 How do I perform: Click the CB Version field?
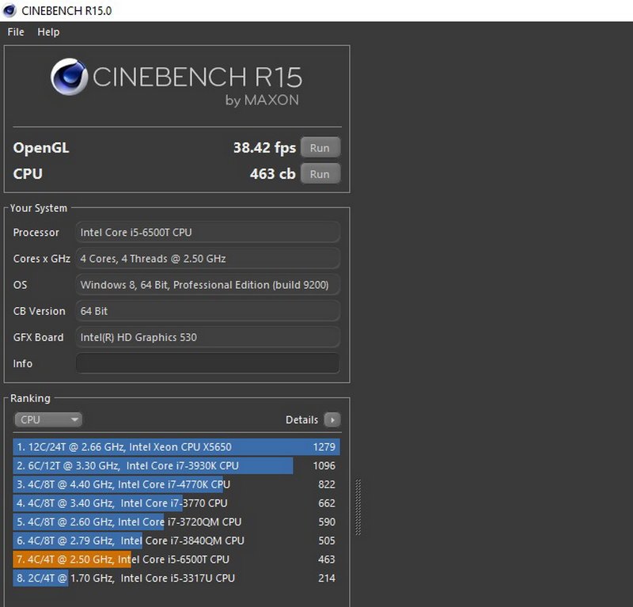click(207, 311)
